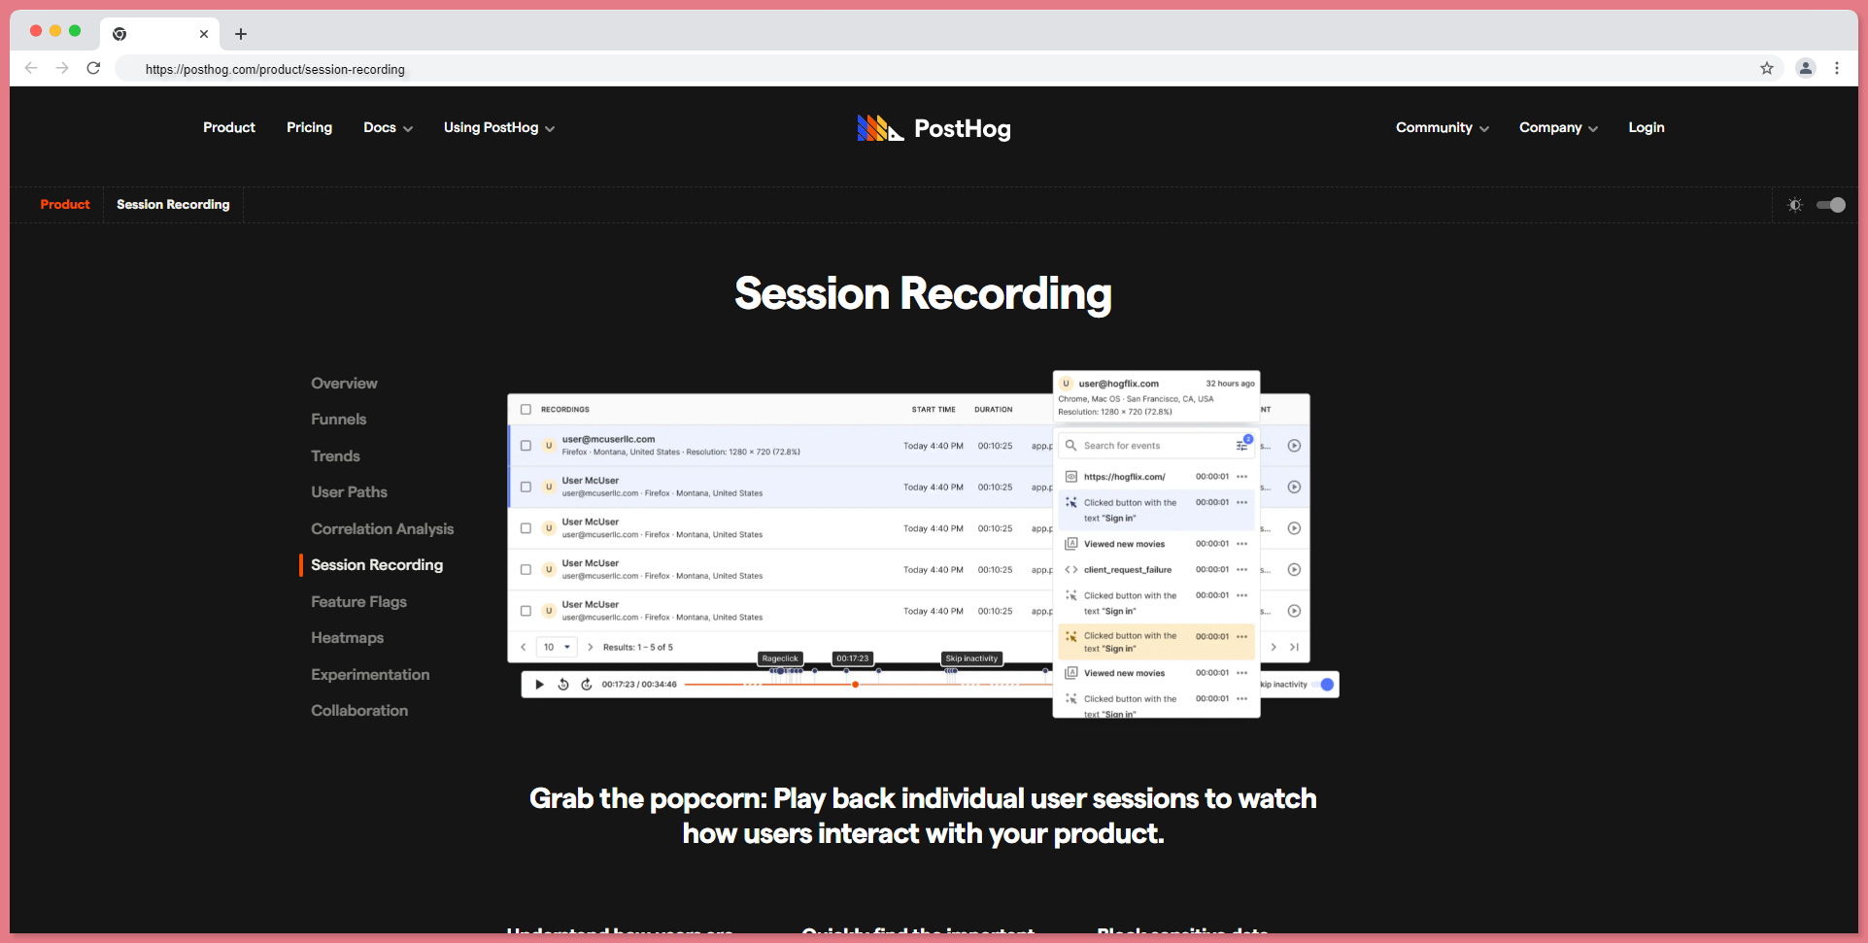Open Feature Flags in the sidebar
The height and width of the screenshot is (943, 1868).
click(358, 602)
